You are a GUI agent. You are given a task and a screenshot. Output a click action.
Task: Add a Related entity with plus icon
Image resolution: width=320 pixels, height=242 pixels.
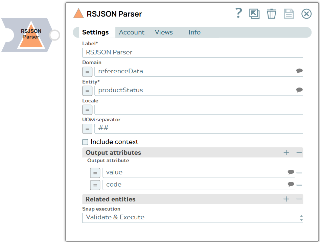pos(286,199)
